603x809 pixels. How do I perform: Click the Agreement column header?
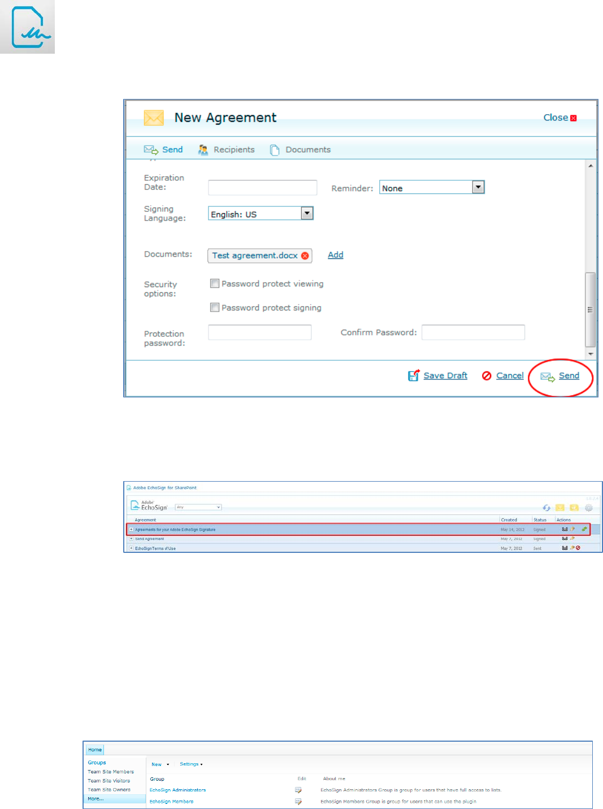[x=145, y=520]
